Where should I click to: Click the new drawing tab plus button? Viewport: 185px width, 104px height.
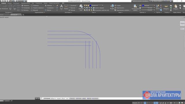[x=23, y=15]
